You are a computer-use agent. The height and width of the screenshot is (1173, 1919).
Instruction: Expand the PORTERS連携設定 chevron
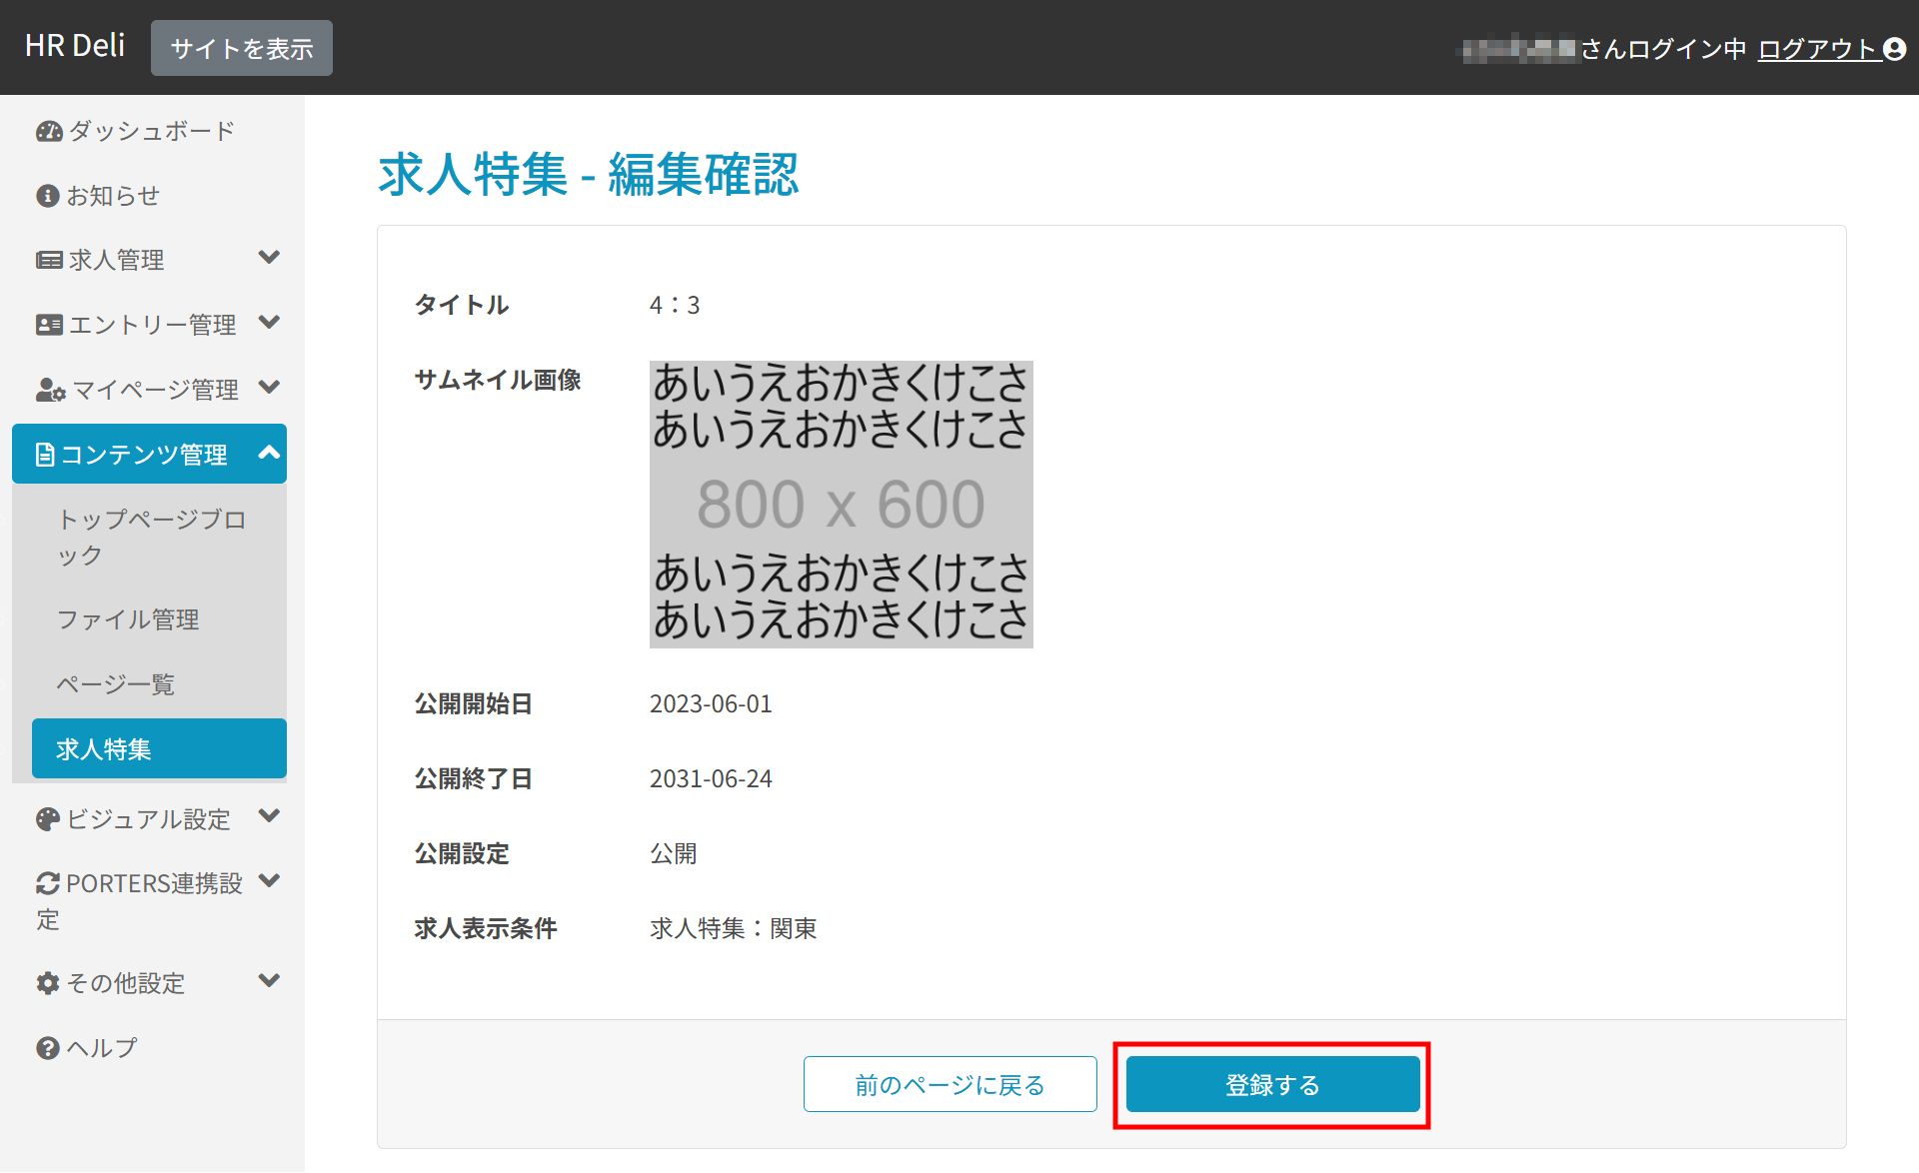[x=269, y=881]
